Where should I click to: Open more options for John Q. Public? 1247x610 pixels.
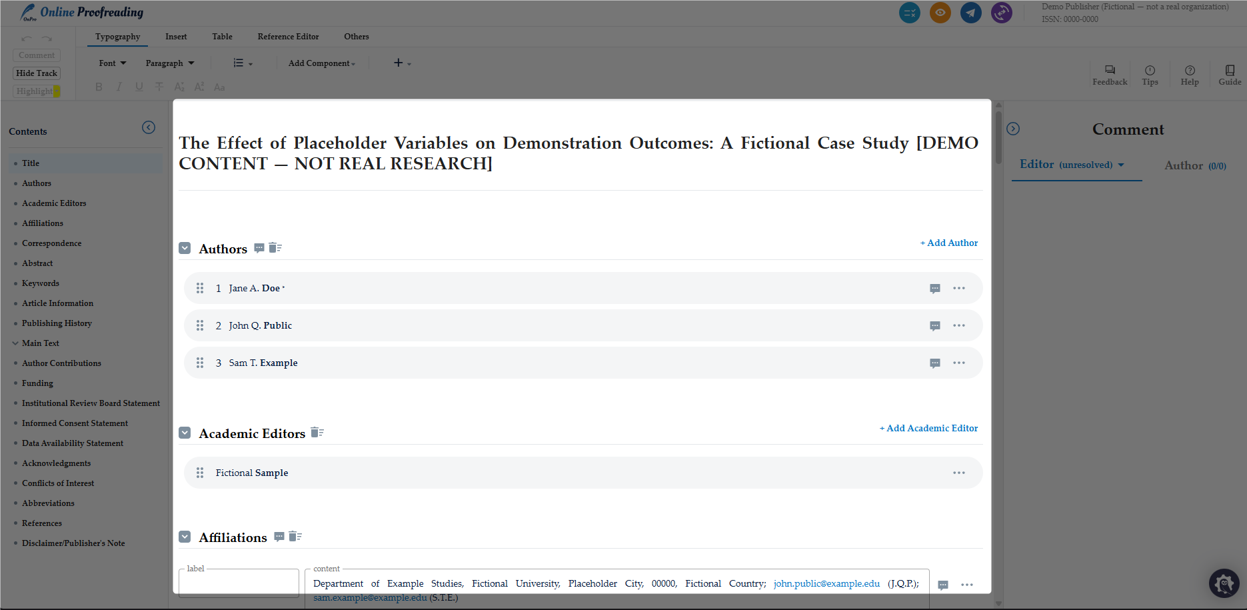pyautogui.click(x=959, y=325)
